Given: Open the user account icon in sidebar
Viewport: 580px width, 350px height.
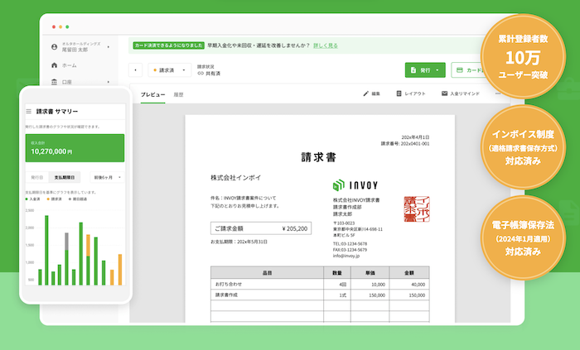Looking at the screenshot, I should tap(55, 47).
